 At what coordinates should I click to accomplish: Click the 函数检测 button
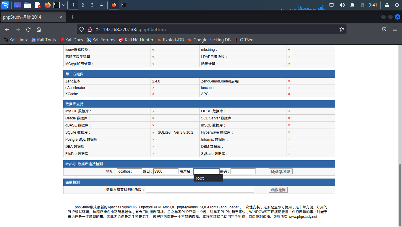278,190
